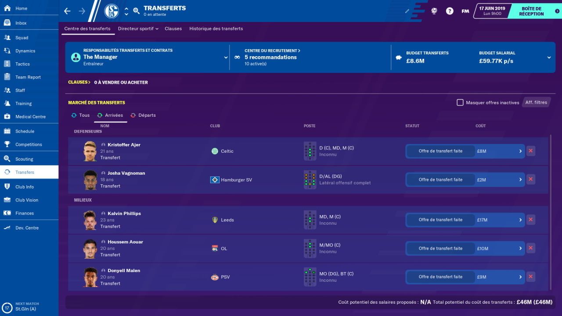Image resolution: width=562 pixels, height=316 pixels.
Task: Cancel the Kalvin Phillips transfer offer
Action: click(530, 220)
